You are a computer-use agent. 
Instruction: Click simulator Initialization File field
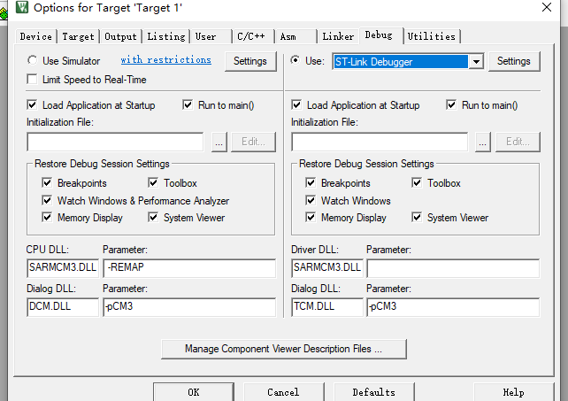tap(115, 142)
